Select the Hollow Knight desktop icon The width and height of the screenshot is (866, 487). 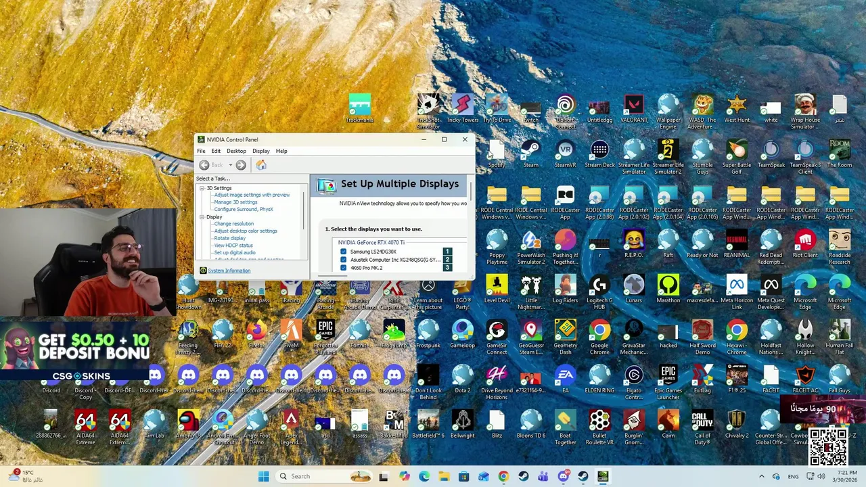point(805,338)
